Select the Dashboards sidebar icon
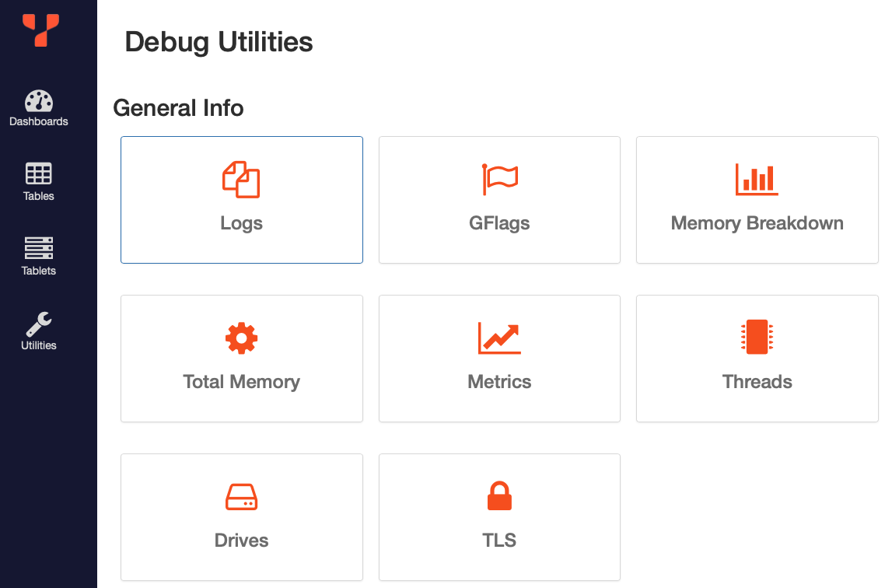 pyautogui.click(x=38, y=101)
